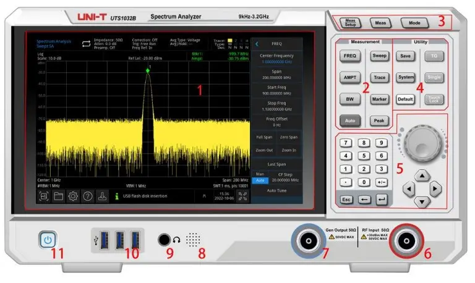Push the number 0 key
Image resolution: width=475 pixels, height=283 pixels.
pyautogui.click(x=364, y=182)
